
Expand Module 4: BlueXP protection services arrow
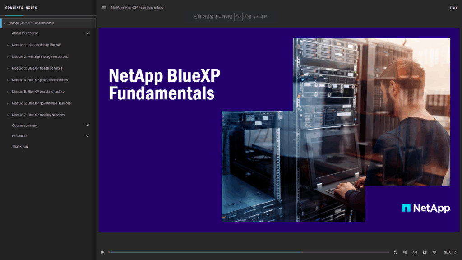click(x=8, y=80)
